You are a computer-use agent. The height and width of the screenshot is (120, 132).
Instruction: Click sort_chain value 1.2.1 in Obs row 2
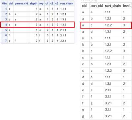pyautogui.click(x=63, y=14)
